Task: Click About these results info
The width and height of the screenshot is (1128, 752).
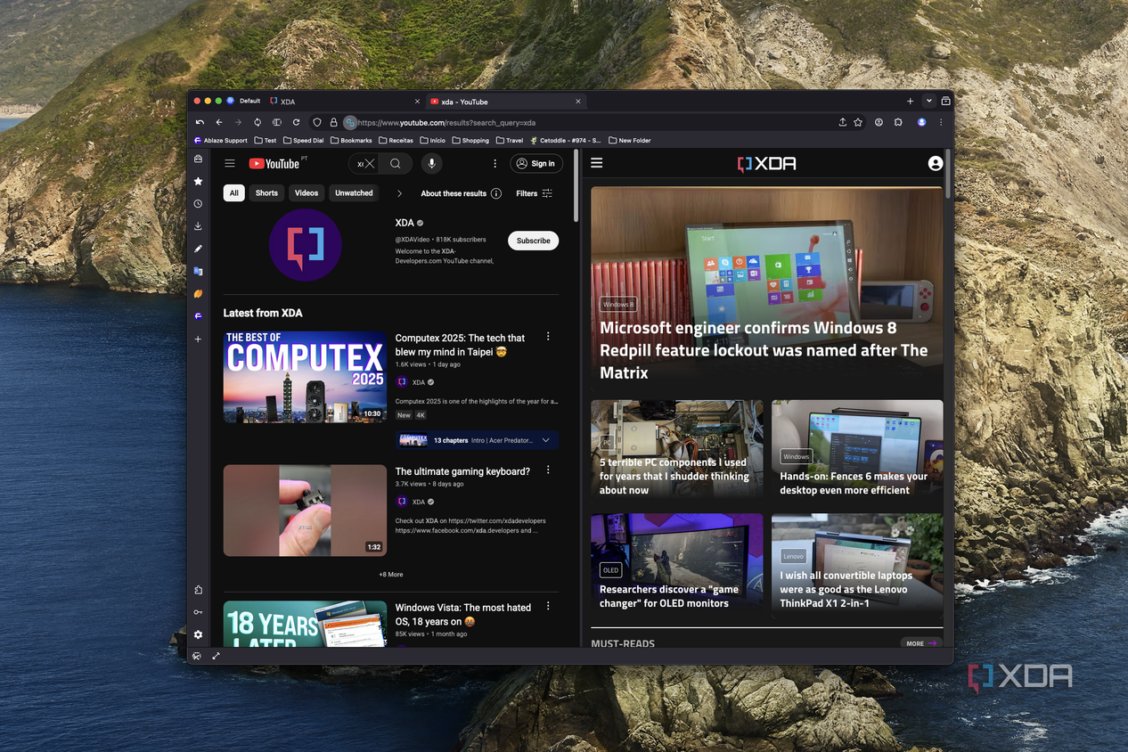Action: coord(461,193)
